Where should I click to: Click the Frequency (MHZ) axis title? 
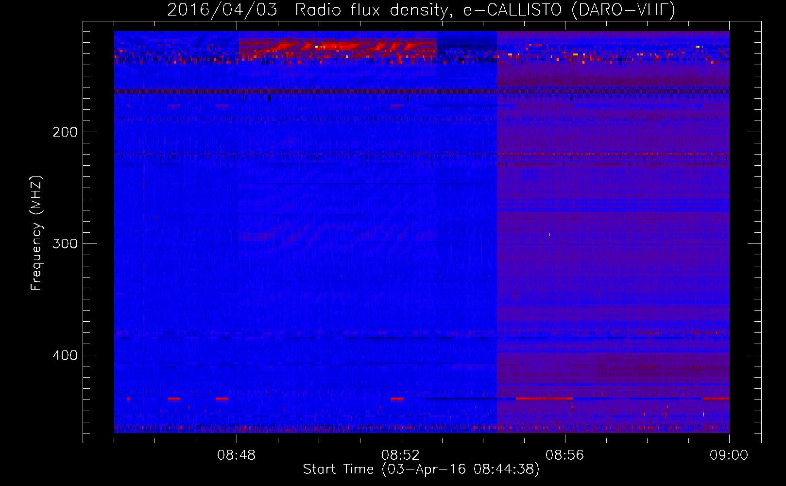pos(36,233)
